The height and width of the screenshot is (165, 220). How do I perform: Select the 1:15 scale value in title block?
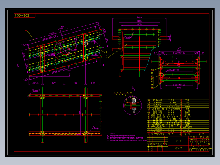click(x=208, y=144)
